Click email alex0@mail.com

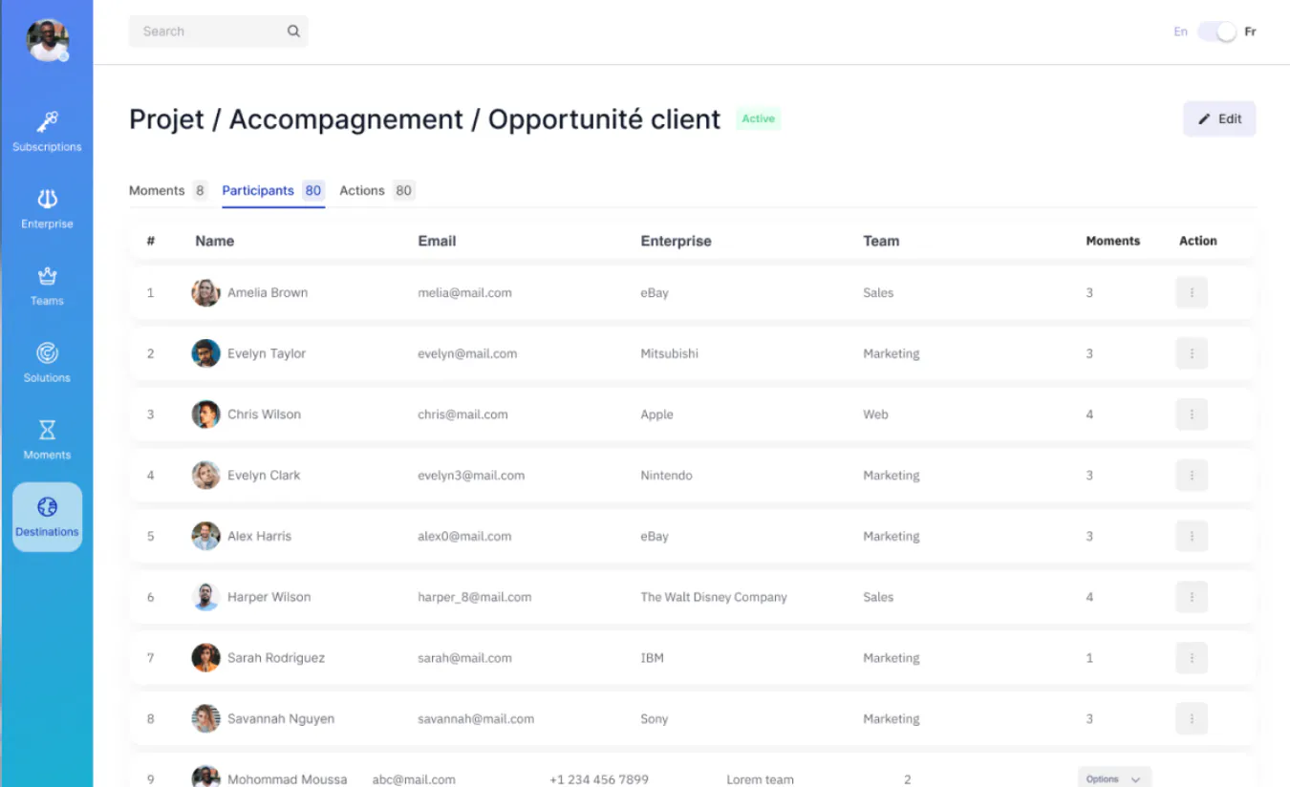click(464, 536)
